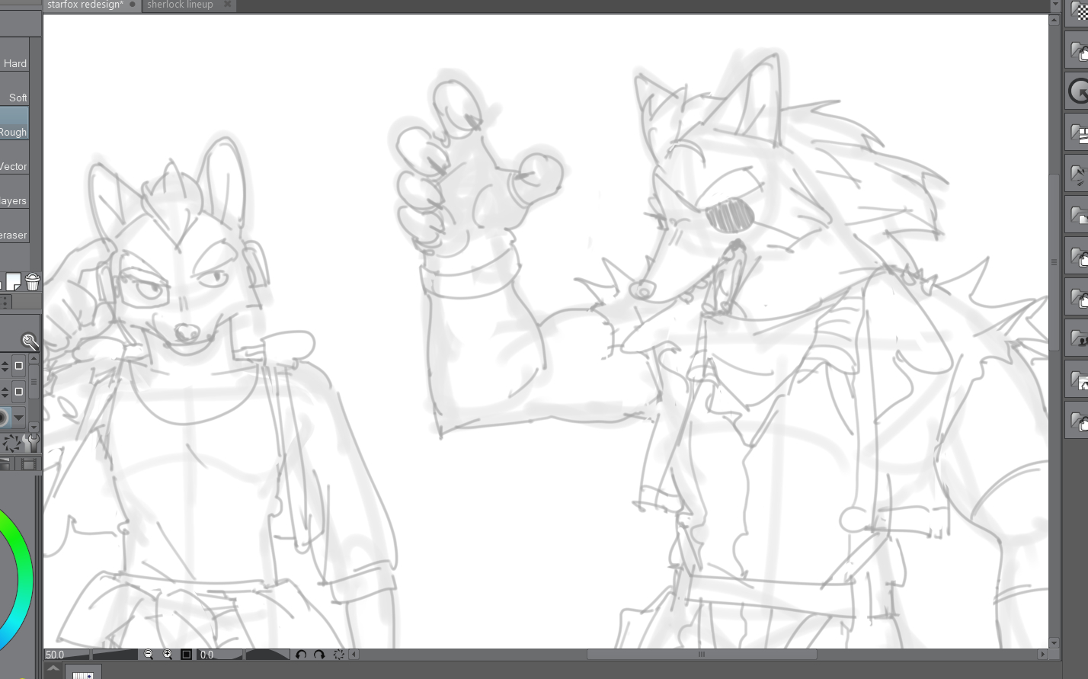Rotate the canvas right

(319, 655)
